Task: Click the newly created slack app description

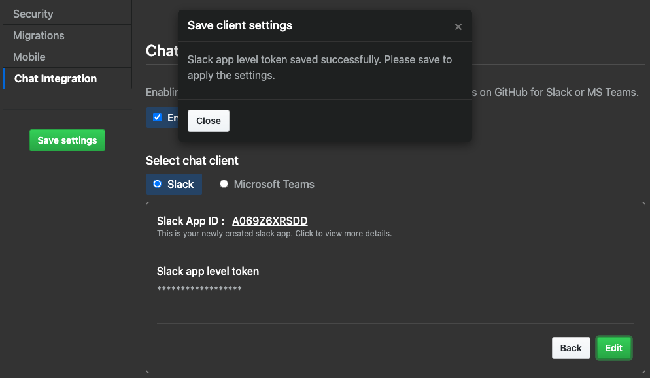Action: pyautogui.click(x=274, y=234)
